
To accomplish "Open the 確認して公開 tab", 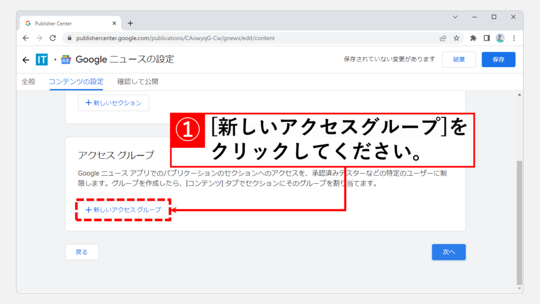I will coord(138,82).
